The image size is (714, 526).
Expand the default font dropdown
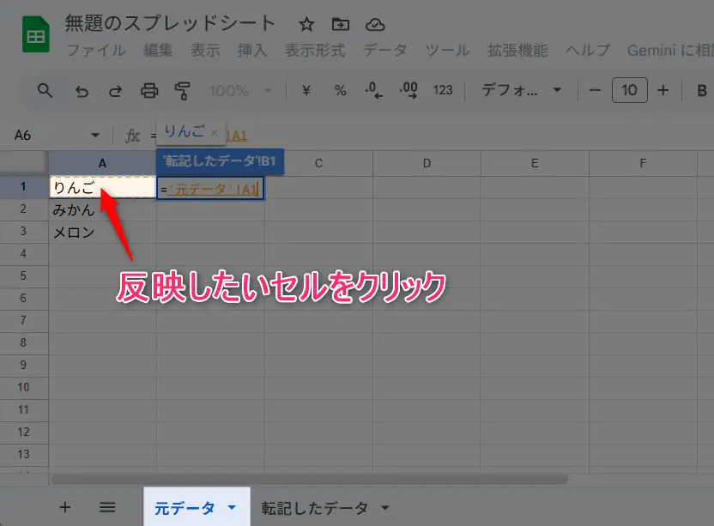coord(521,91)
